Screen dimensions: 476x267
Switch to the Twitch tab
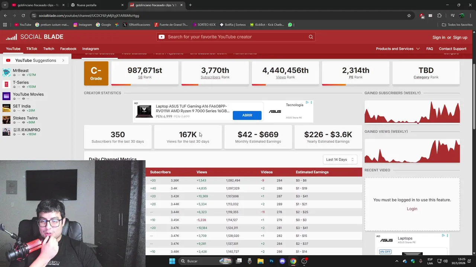click(x=49, y=49)
